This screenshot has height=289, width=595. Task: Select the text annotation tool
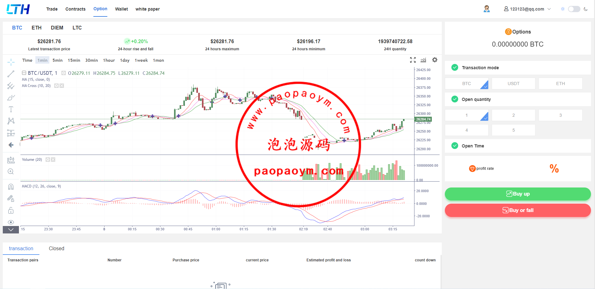[x=11, y=109]
